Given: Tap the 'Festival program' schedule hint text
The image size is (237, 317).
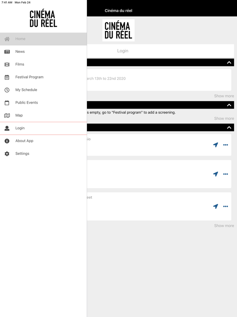Looking at the screenshot, I should 131,112.
